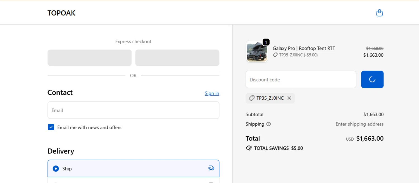
Task: Click the blue apply discount button
Action: 372,80
